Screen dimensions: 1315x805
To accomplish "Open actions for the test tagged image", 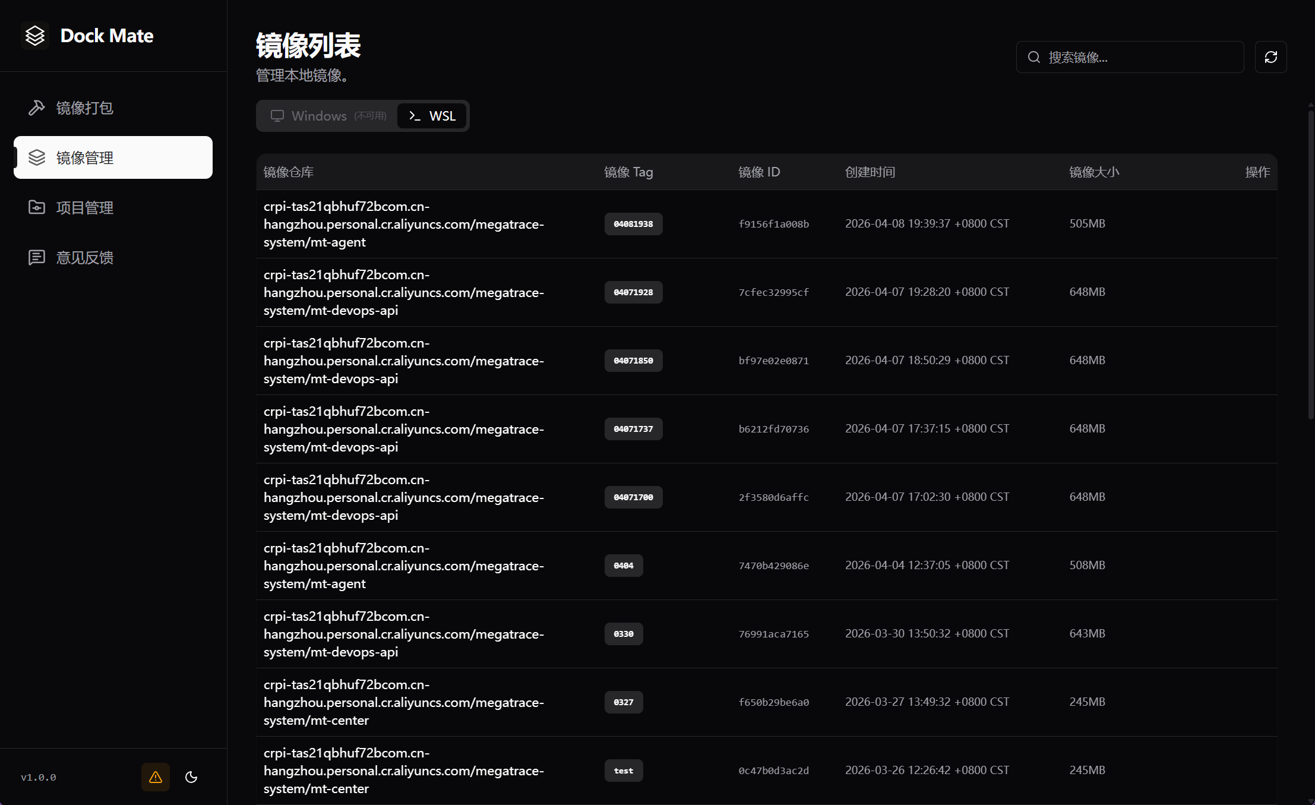I will coord(1257,770).
